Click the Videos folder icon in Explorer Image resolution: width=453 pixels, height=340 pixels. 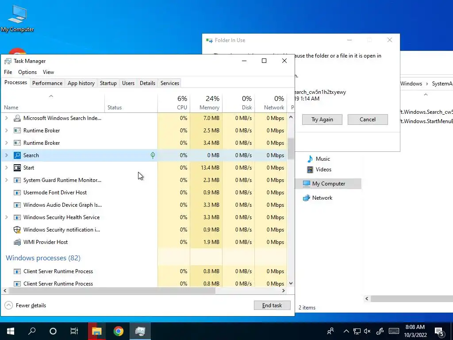310,170
